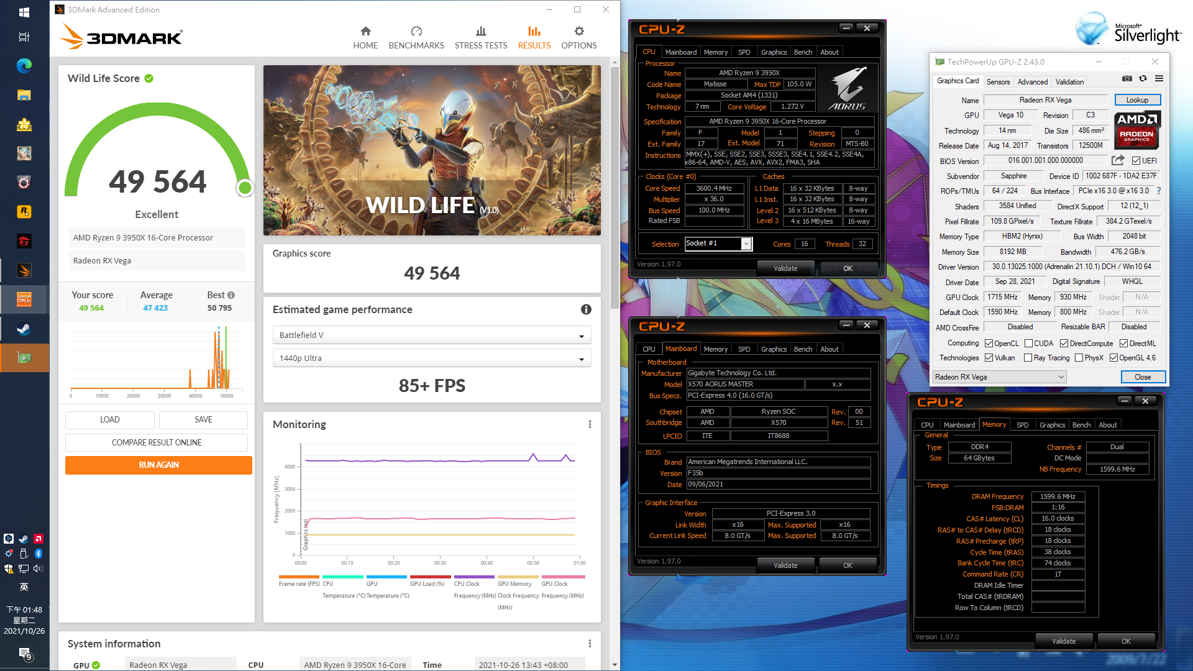Open the RESULTS section in 3DMark
Image resolution: width=1193 pixels, height=671 pixels.
[534, 38]
